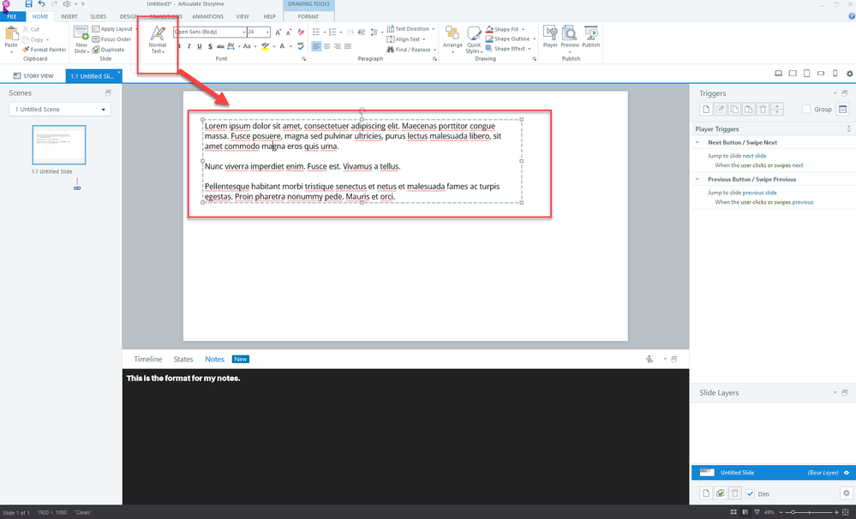Enable the Group checkbox in Triggers
This screenshot has width=856, height=519.
click(806, 110)
